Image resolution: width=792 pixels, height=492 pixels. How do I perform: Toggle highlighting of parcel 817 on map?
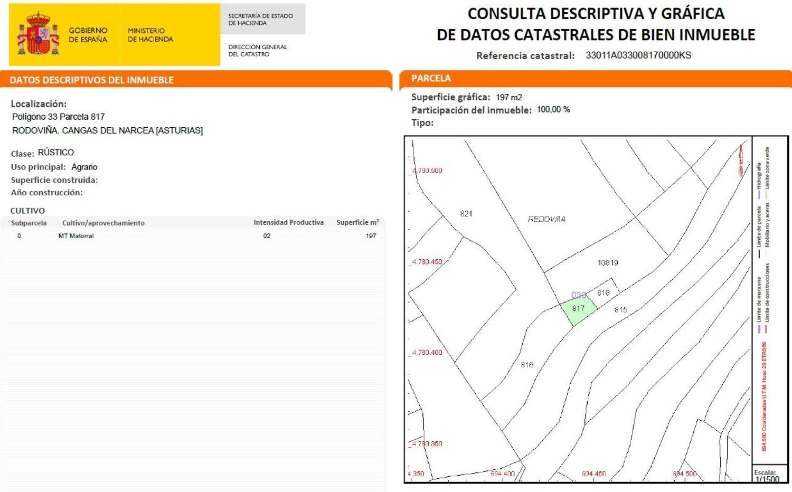tap(578, 308)
